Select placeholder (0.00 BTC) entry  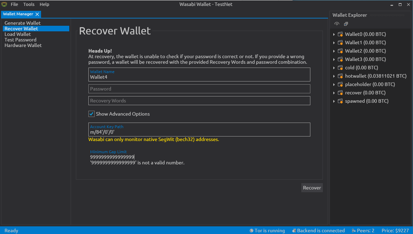[x=370, y=84]
